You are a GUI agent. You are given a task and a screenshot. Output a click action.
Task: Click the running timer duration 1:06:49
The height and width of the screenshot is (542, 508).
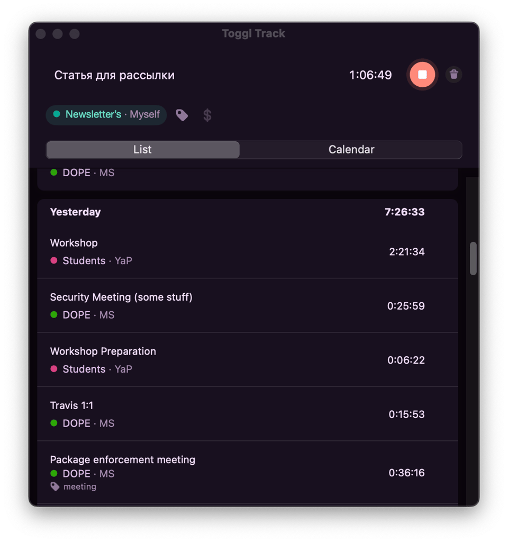pyautogui.click(x=370, y=75)
